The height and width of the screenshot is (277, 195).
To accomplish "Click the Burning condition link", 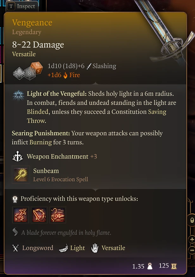I will [x=41, y=142].
